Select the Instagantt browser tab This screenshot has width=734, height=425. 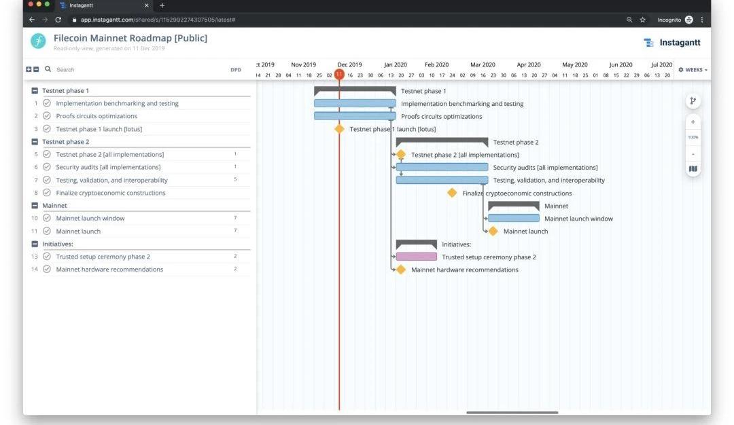[102, 5]
